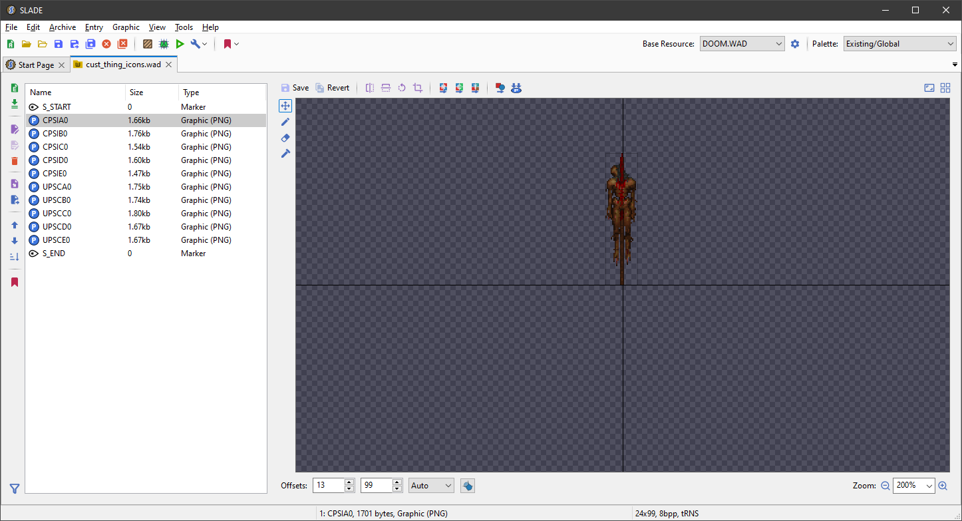Select the translate brush tool

(x=285, y=154)
